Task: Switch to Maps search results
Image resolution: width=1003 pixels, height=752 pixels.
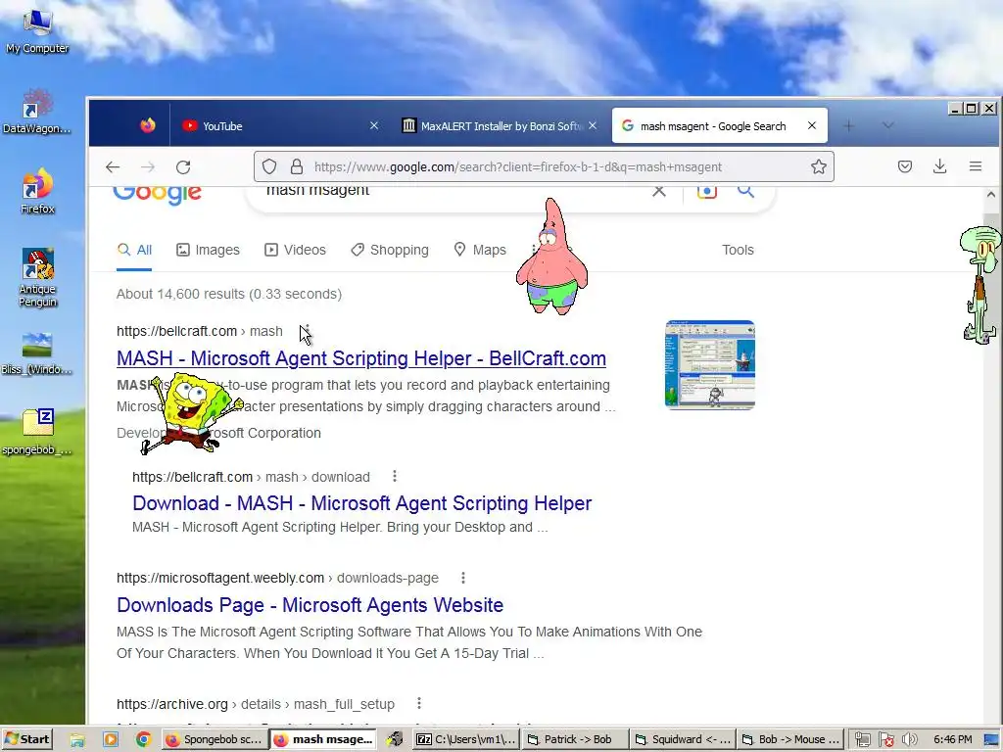Action: click(480, 250)
